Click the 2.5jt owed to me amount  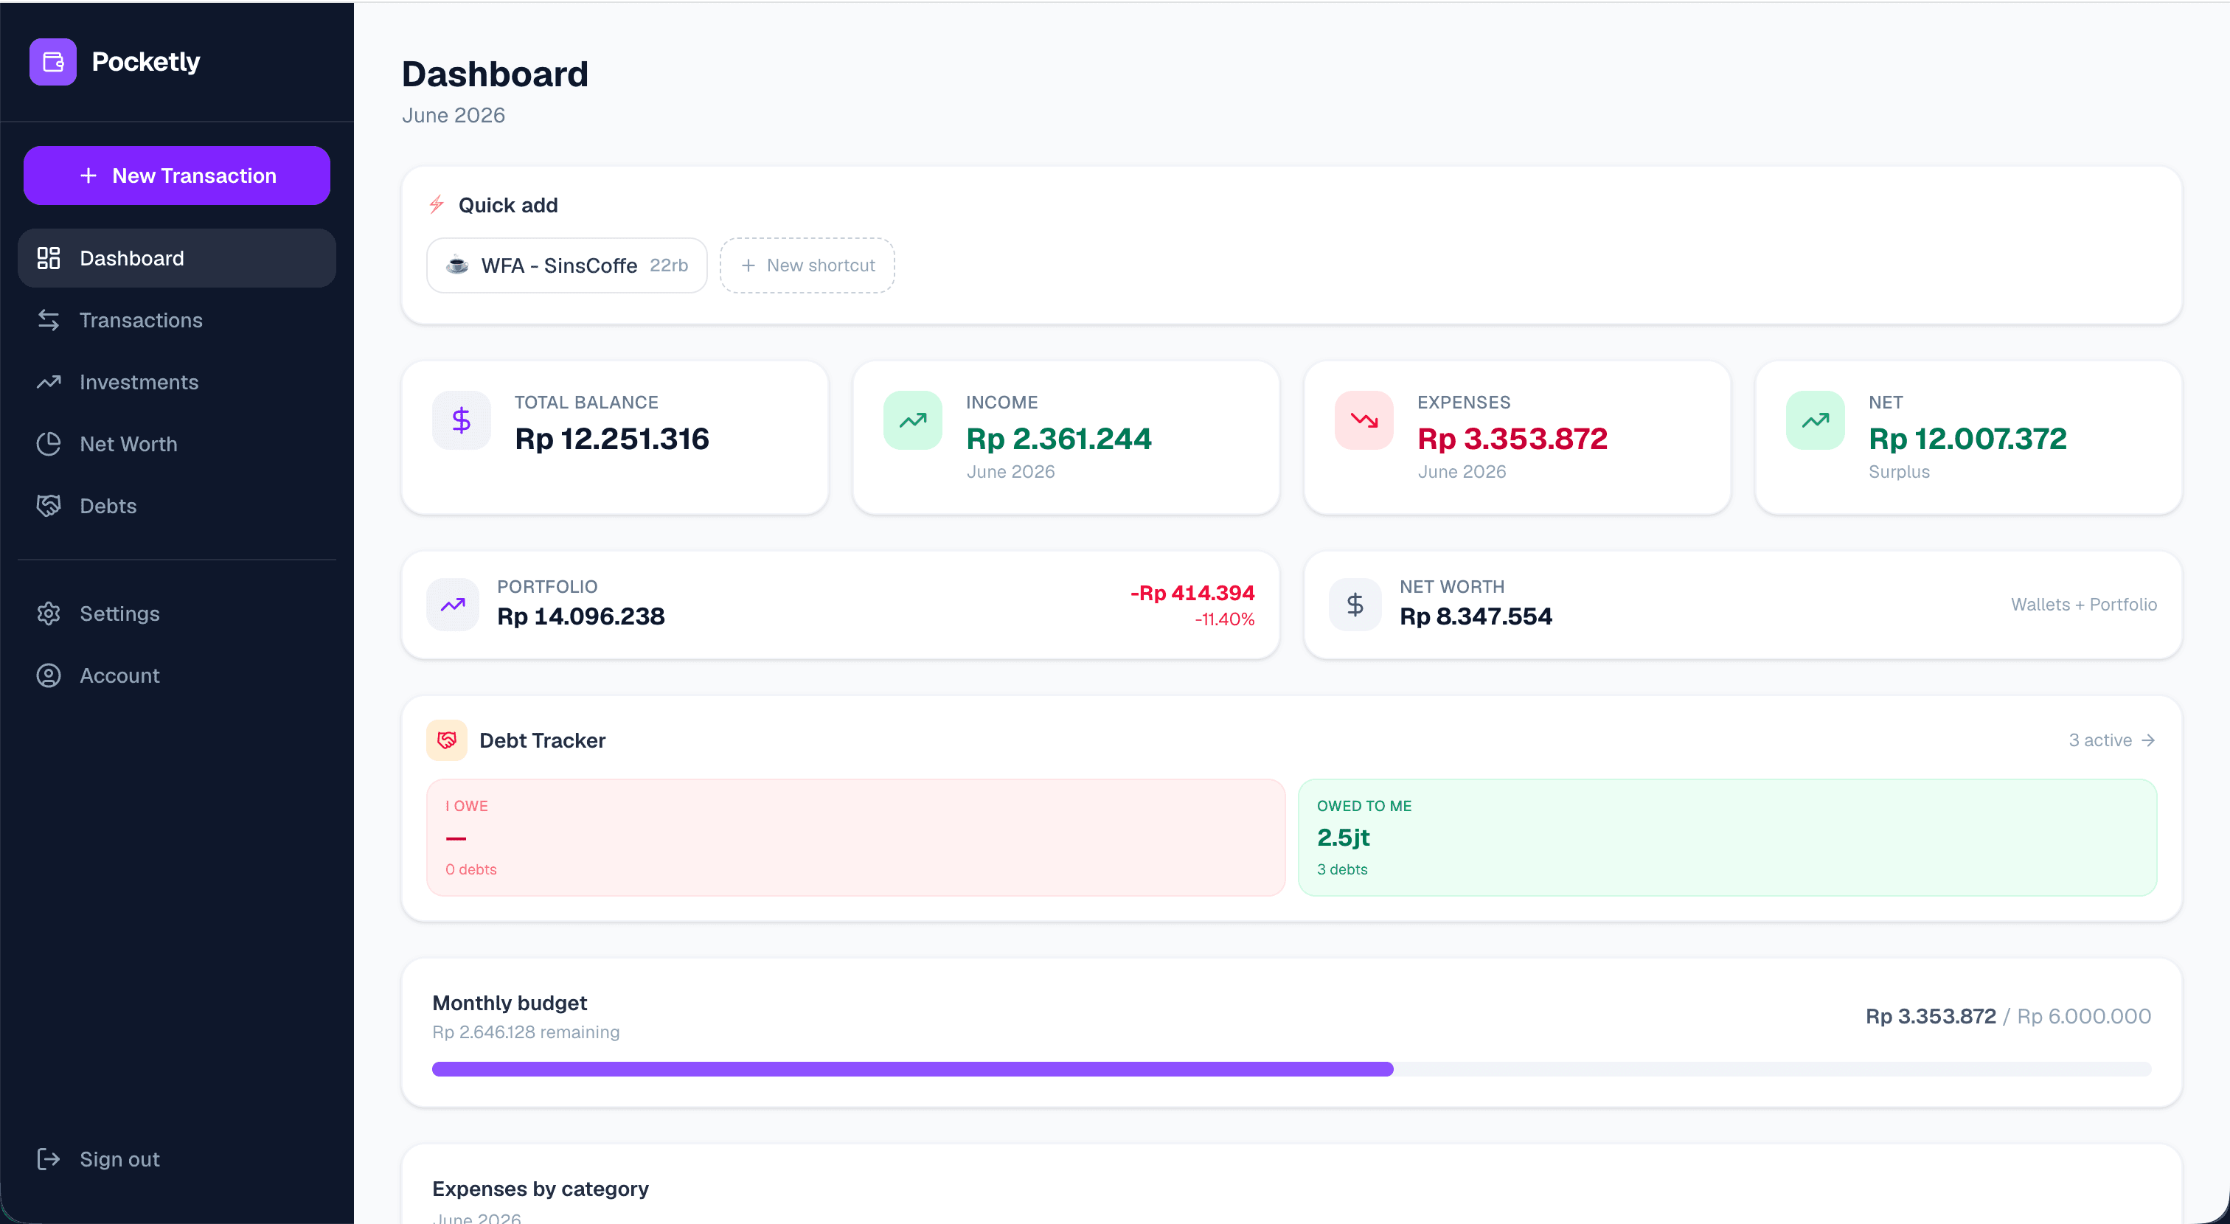1344,838
